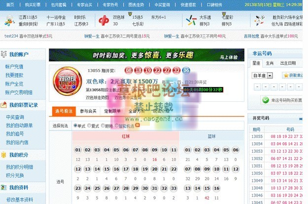Click the yen icon next to 我的账户
The height and width of the screenshot is (204, 308).
pyautogui.click(x=3, y=54)
